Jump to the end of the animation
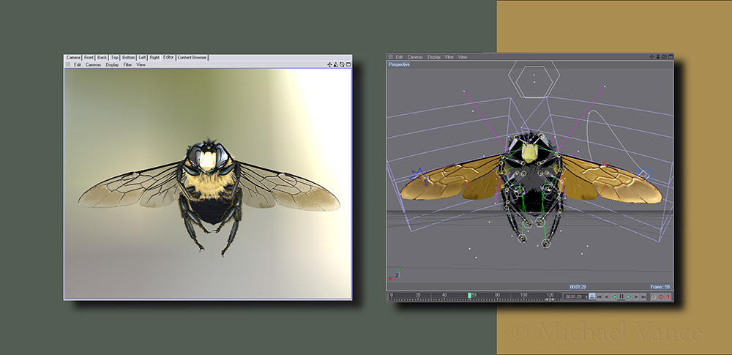Viewport: 732px width, 355px height. (643, 296)
